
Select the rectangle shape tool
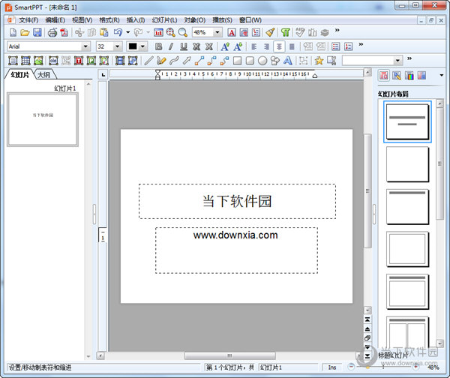point(237,61)
